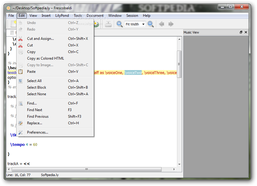Image resolution: width=257 pixels, height=186 pixels.
Task: Click the back arrow navigation icon
Action: tap(161, 24)
